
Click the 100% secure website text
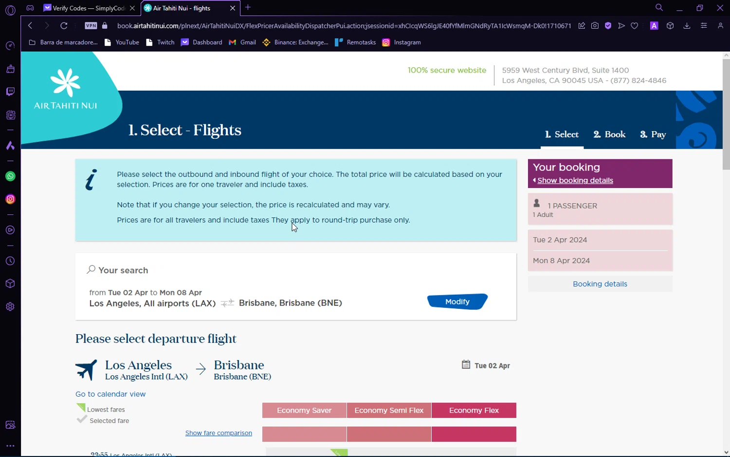pyautogui.click(x=447, y=70)
